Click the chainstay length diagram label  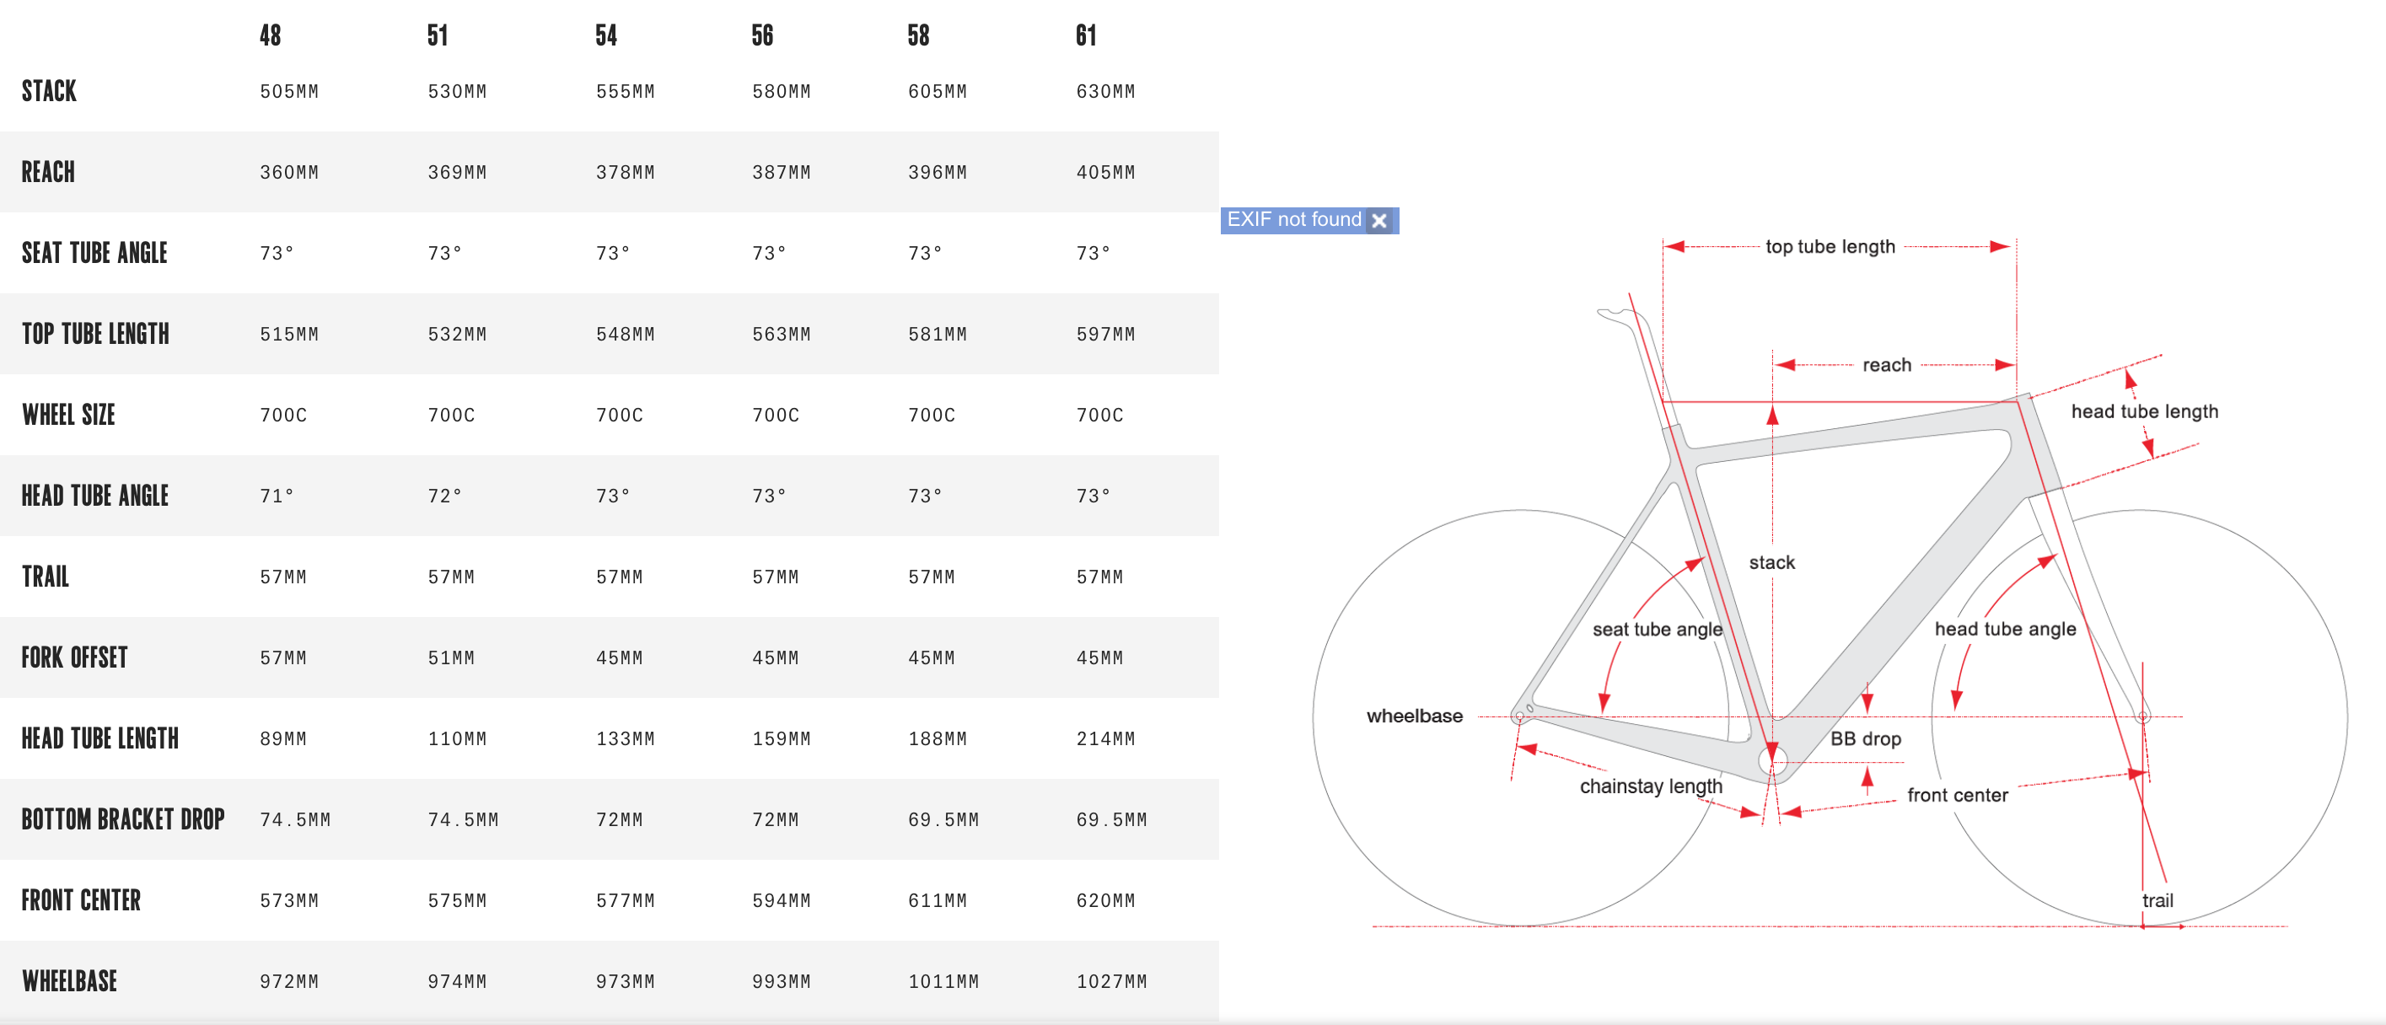[1651, 786]
